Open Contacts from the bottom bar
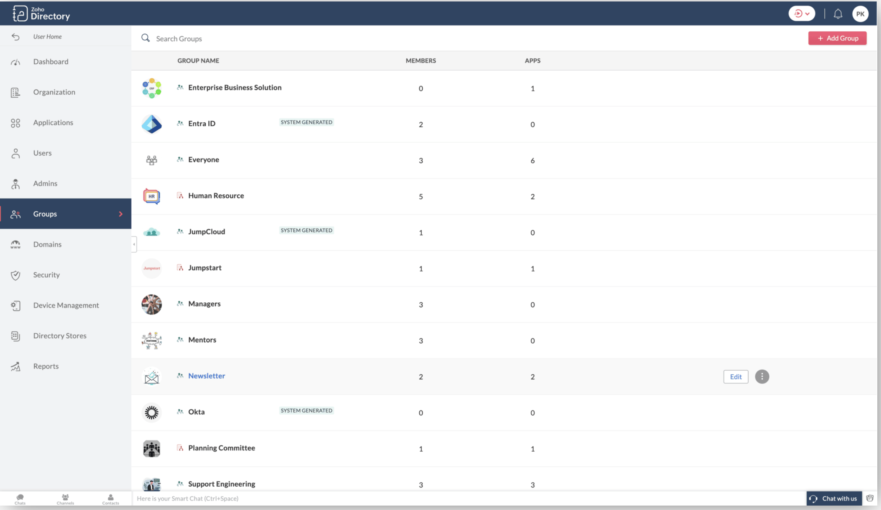881x510 pixels. click(x=110, y=498)
